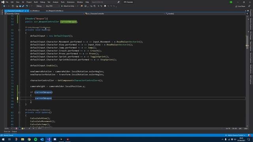Click the Undo toolbar icon

point(27,6)
